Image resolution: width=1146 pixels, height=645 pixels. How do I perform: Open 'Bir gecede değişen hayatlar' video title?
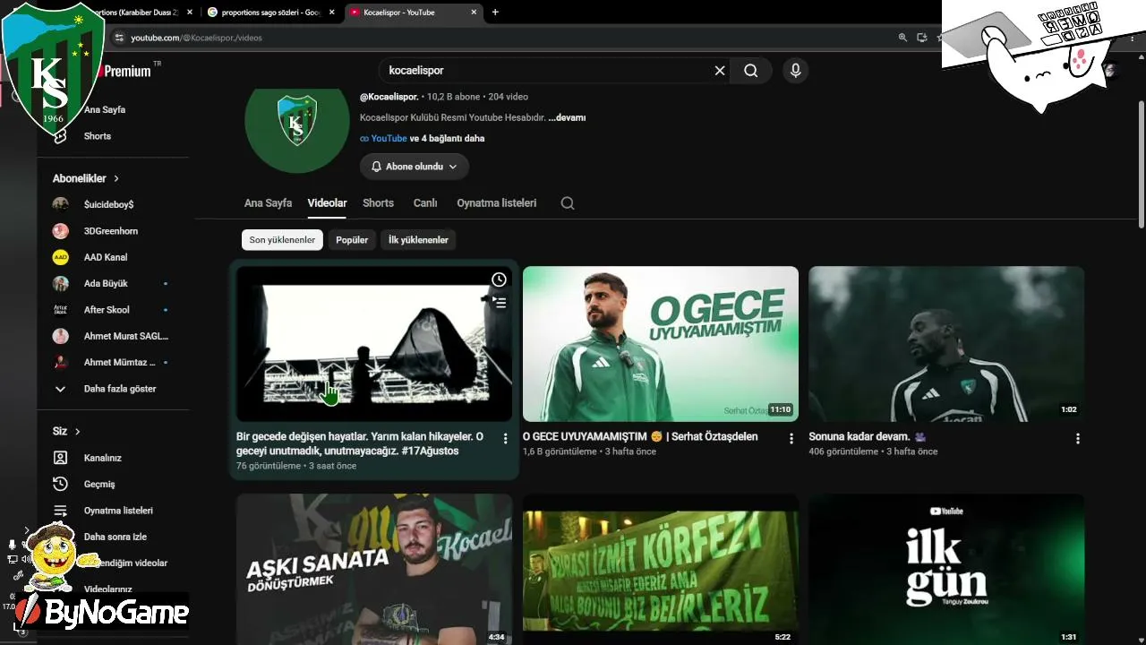[360, 443]
